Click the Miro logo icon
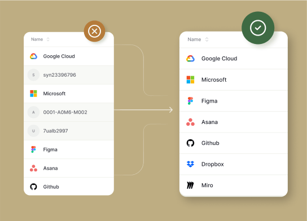The height and width of the screenshot is (221, 307). pos(190,185)
